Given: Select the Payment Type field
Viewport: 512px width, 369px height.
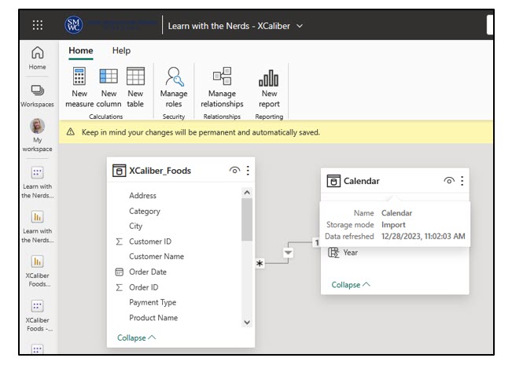Looking at the screenshot, I should [x=153, y=302].
